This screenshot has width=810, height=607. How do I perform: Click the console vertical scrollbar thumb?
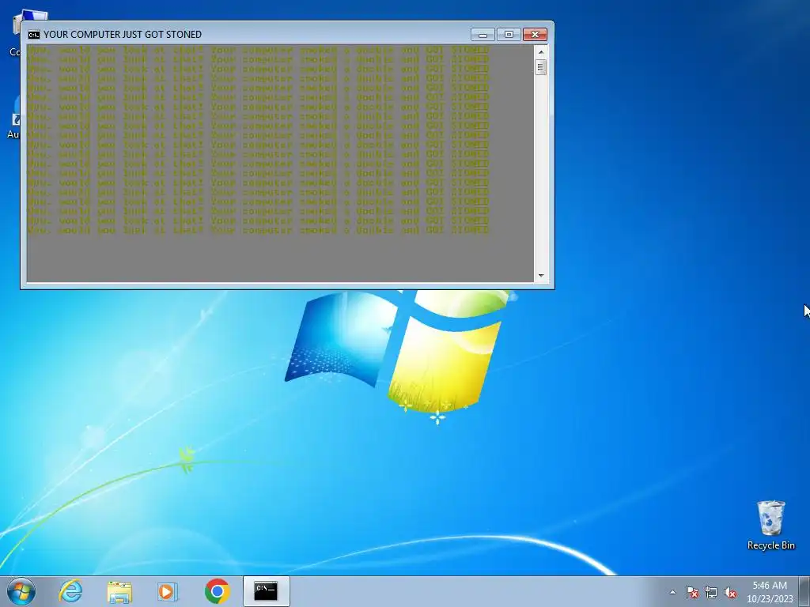(x=541, y=67)
